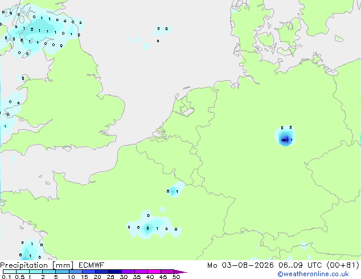Viewport: 361px width, 279px height.
Task: Select the 40–45 mm magenta legend swatch
Action: 154,272
